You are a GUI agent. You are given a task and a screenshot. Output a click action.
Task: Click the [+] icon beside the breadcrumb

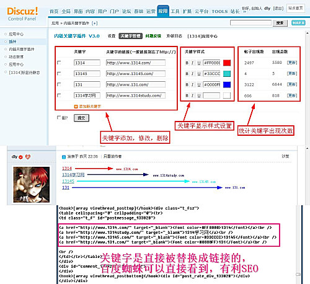pyautogui.click(x=94, y=23)
